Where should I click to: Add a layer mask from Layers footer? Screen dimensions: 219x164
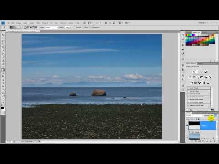[200, 141]
